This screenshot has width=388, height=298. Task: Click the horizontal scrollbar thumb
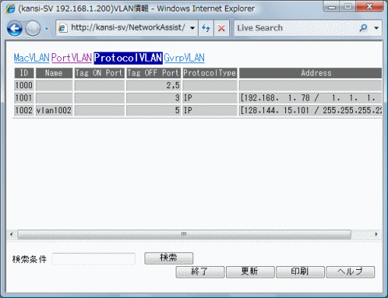point(184,234)
